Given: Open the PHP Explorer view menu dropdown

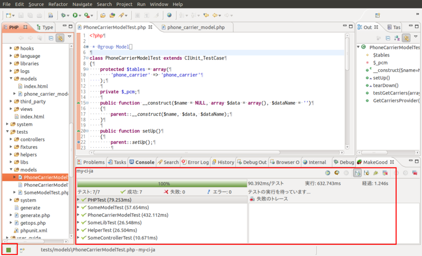Looking at the screenshot, I should tap(70, 36).
